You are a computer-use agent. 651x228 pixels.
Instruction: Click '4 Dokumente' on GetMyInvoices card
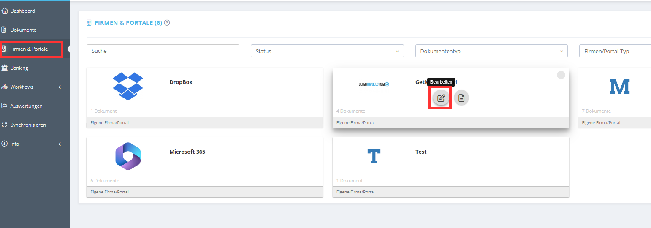351,111
